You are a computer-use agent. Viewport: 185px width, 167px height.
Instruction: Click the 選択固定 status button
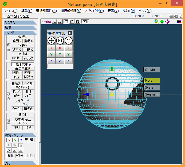[x=175, y=16]
